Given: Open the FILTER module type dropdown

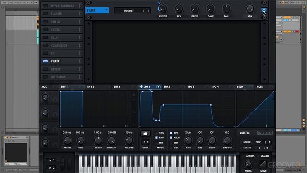Looking at the screenshot, I should [97, 10].
